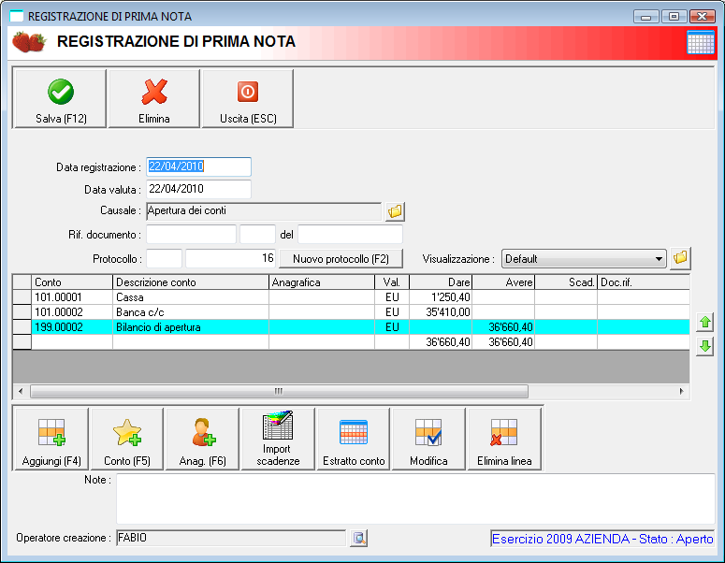
Task: Click the EU currency cell for Cassa
Action: coord(392,297)
